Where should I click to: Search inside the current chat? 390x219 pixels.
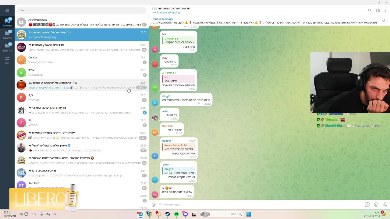click(370, 10)
